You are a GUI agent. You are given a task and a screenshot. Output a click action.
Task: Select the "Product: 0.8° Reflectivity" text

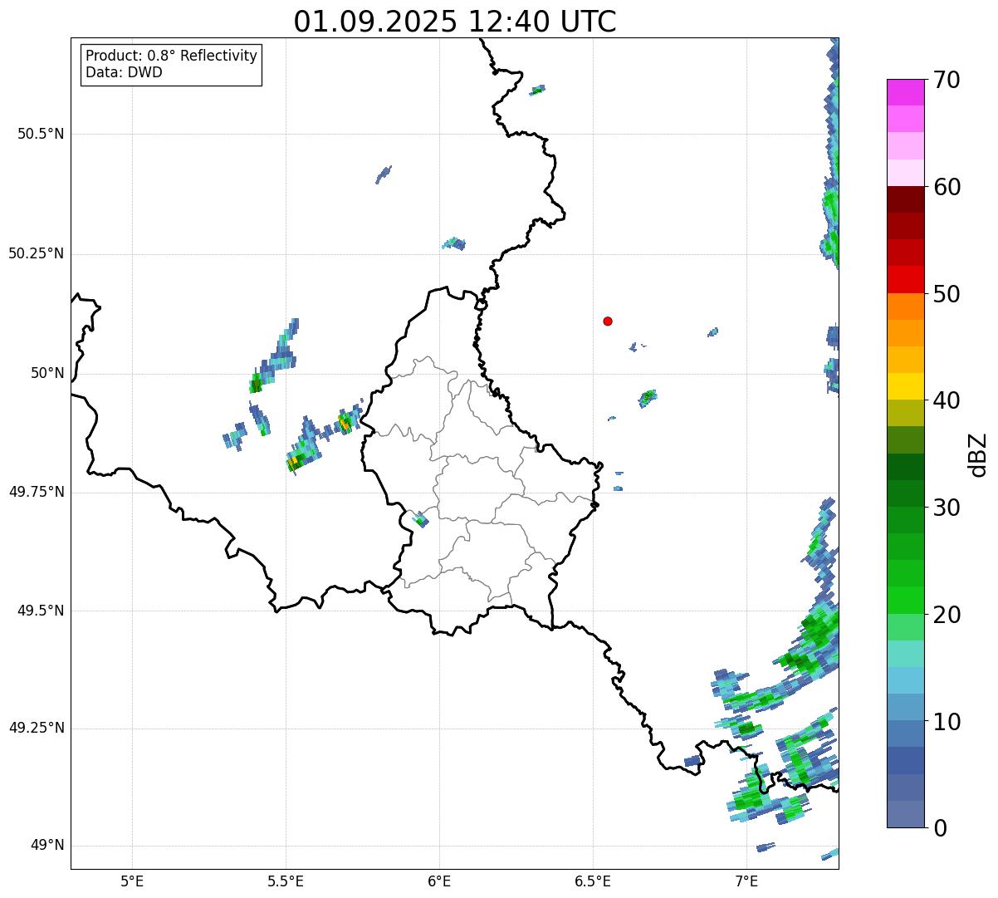point(171,56)
